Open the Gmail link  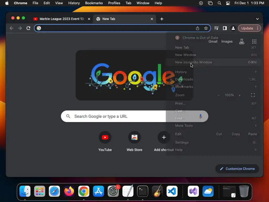[x=213, y=41]
